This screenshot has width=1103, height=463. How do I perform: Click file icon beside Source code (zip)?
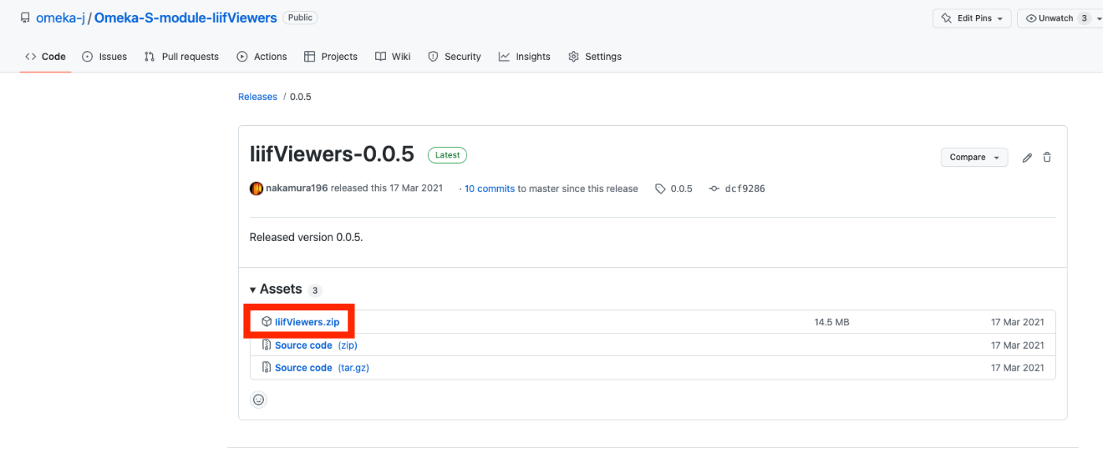coord(266,345)
